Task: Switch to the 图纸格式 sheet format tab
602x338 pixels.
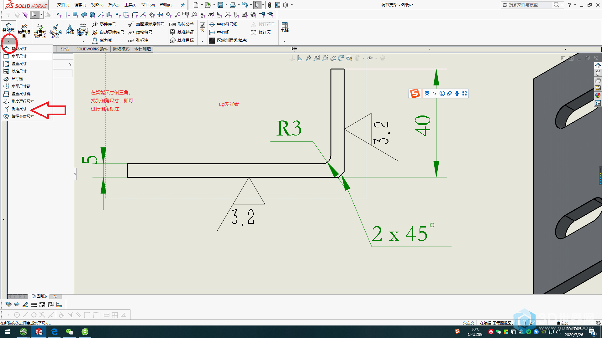Action: pos(121,49)
